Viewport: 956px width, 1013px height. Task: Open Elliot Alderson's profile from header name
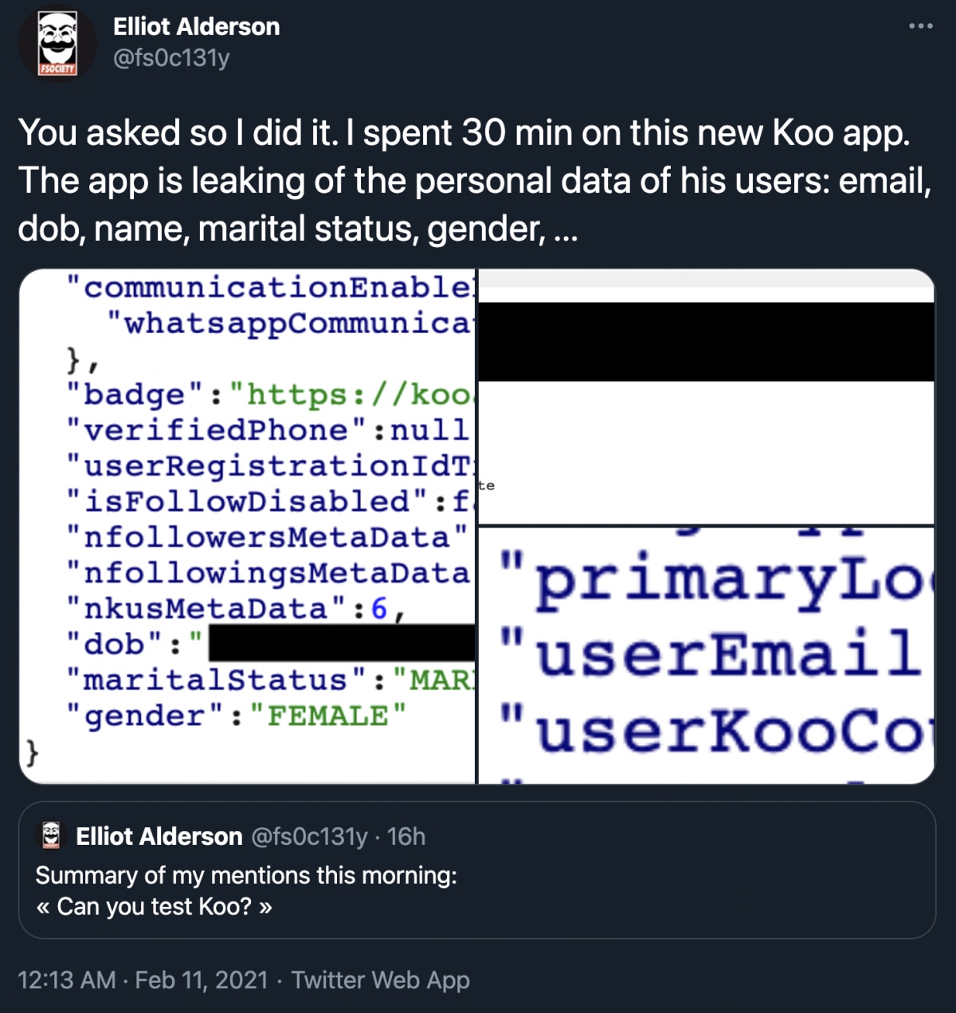point(196,27)
